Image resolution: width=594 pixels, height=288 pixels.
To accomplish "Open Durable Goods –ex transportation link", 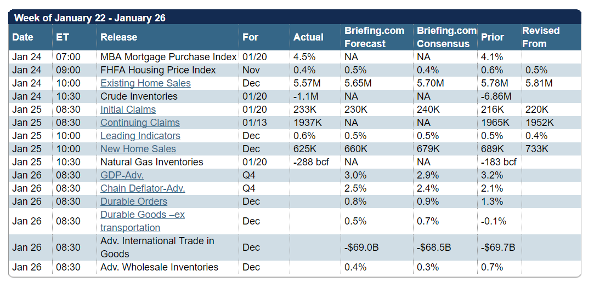I will click(x=143, y=221).
